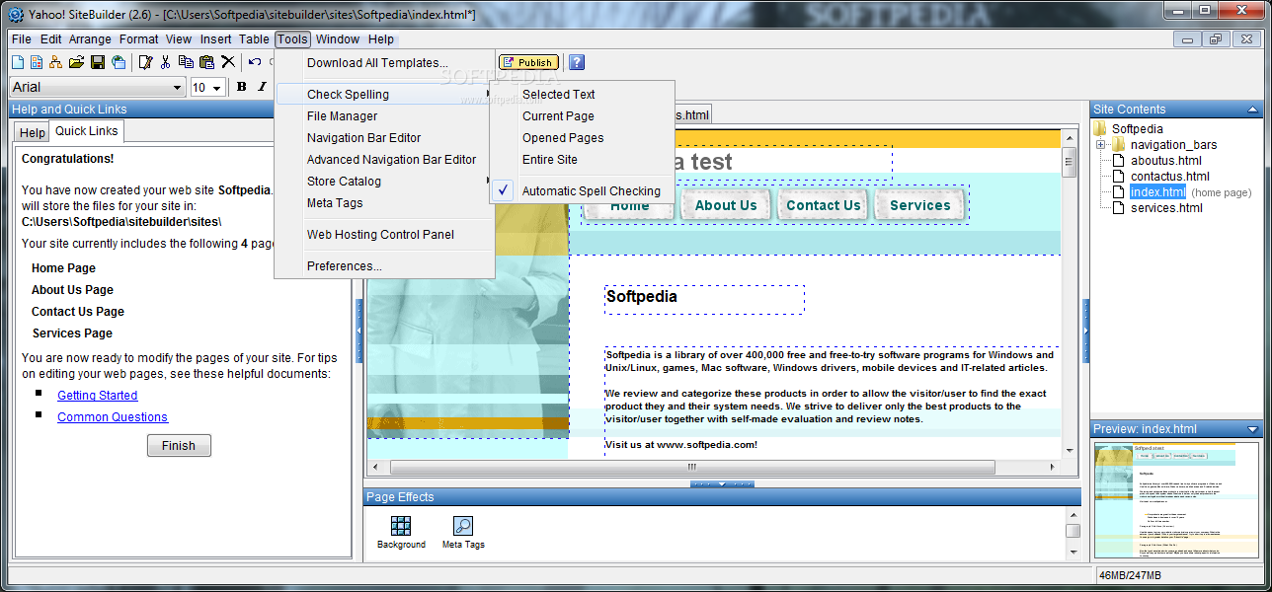The width and height of the screenshot is (1272, 592).
Task: Click the Delete X toolbar icon
Action: [x=228, y=62]
